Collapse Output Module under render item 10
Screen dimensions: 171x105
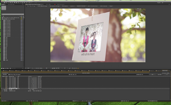[3, 91]
